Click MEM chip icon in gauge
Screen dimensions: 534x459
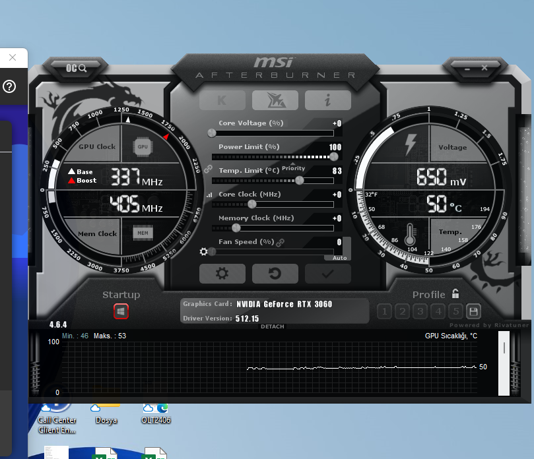(x=143, y=233)
